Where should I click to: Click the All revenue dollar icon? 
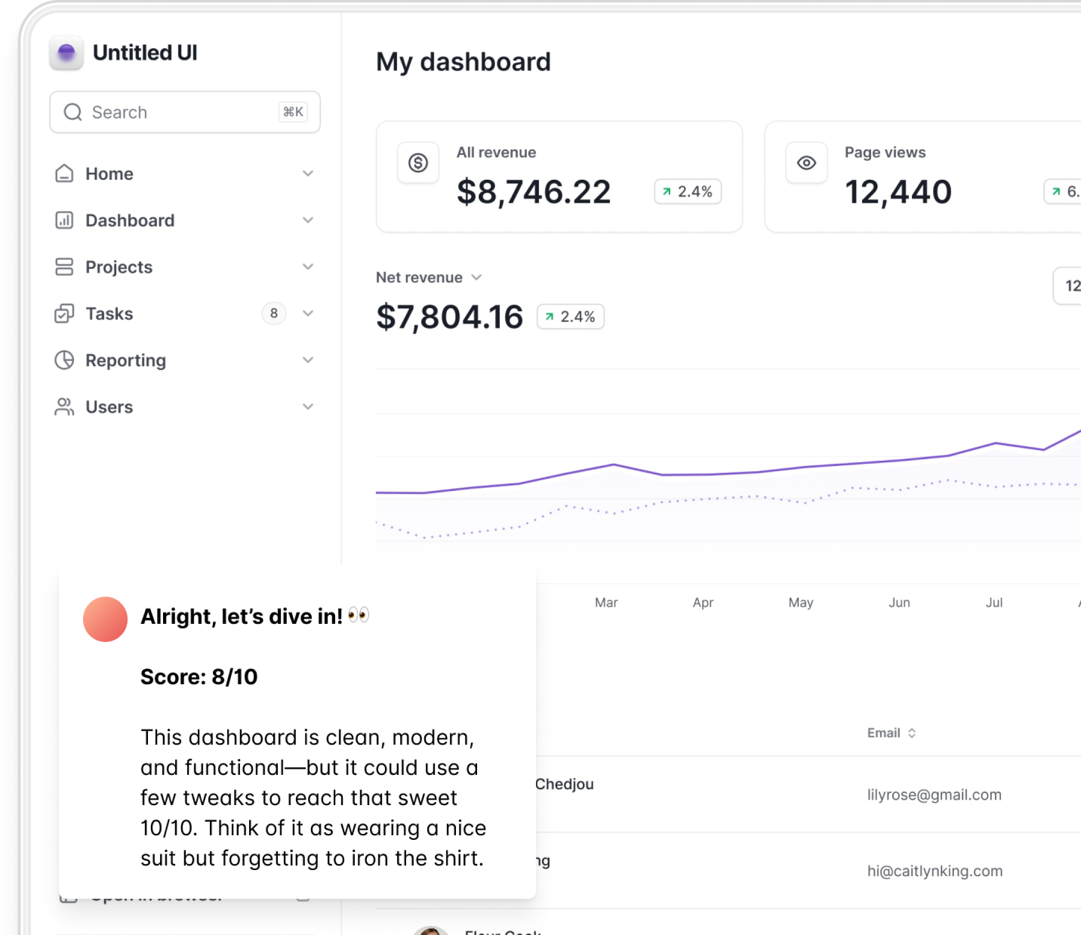click(418, 163)
